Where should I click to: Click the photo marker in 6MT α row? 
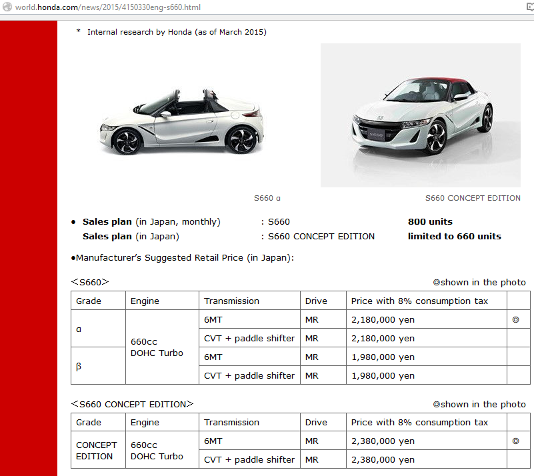tap(515, 319)
